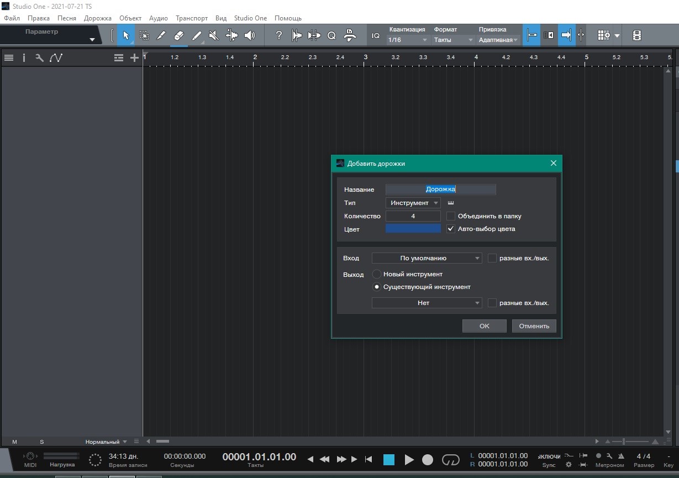The width and height of the screenshot is (679, 478).
Task: Open the 'Тип' Инструмент dropdown
Action: [413, 203]
